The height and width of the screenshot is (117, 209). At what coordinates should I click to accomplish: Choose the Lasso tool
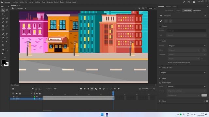pos(3,14)
